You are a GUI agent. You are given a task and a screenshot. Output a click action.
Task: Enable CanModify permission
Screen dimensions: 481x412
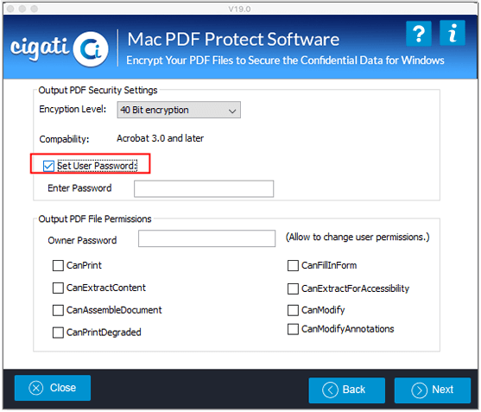(x=294, y=311)
